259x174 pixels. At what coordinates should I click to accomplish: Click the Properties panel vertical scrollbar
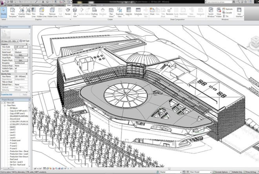coord(29,57)
